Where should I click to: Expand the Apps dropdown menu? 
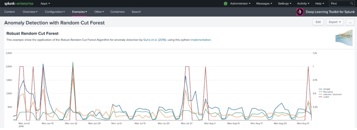point(45,4)
